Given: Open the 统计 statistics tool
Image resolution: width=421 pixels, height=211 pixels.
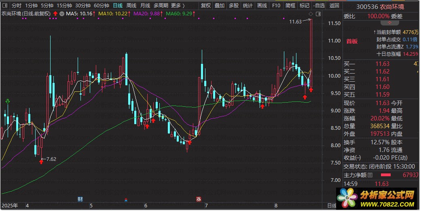Looking at the screenshot, I should 248,5.
